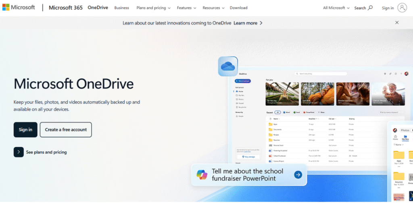The image size is (413, 206).
Task: Select Shared in the mockup sidebar
Action: click(240, 103)
